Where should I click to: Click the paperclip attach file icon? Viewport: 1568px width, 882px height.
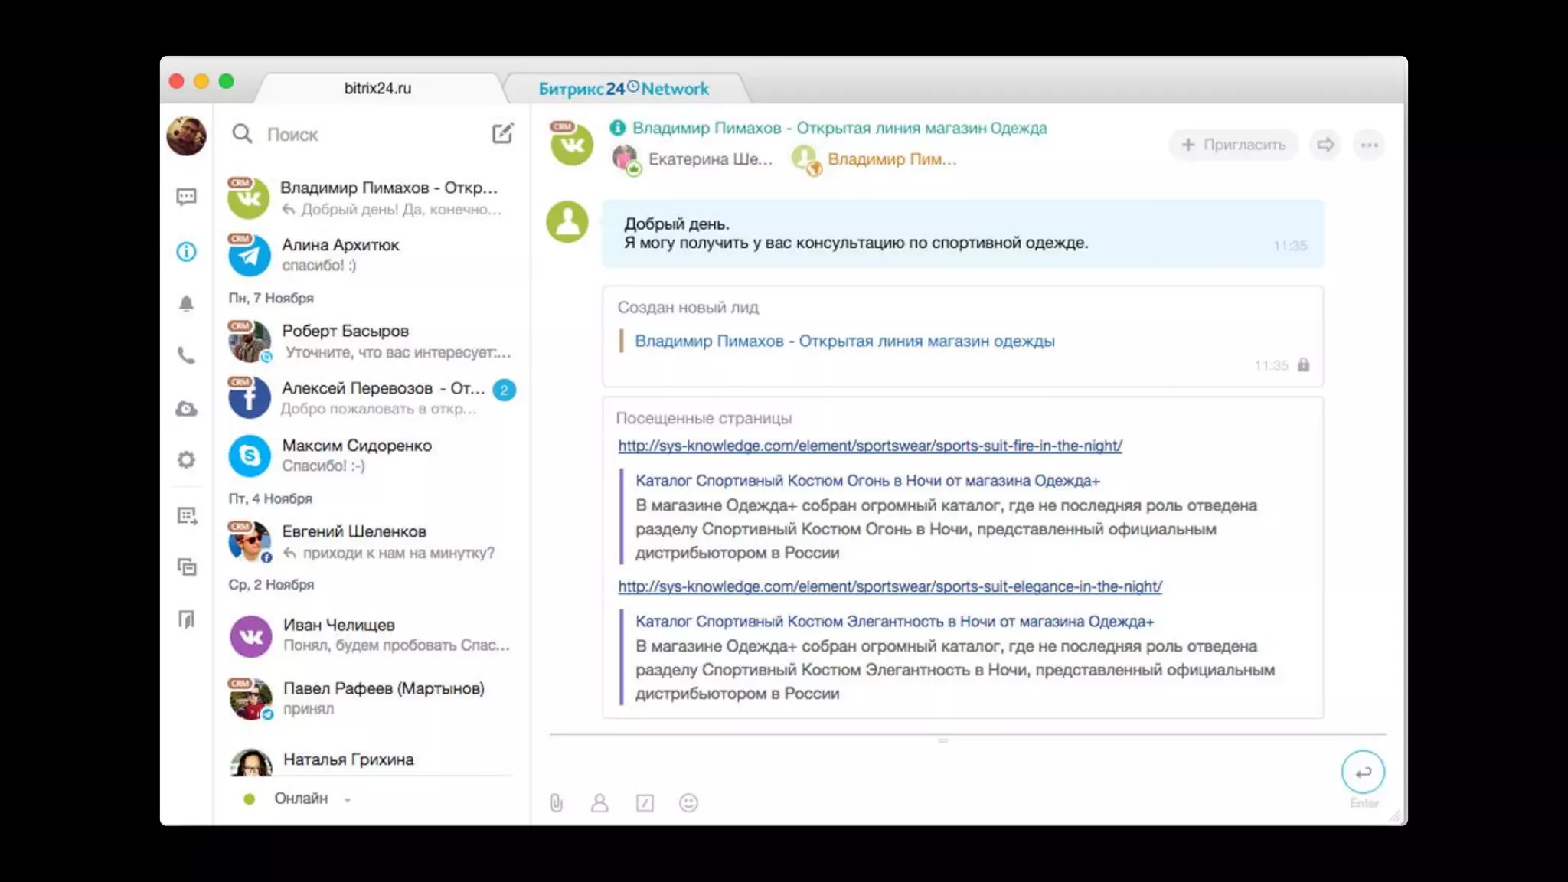(x=557, y=802)
